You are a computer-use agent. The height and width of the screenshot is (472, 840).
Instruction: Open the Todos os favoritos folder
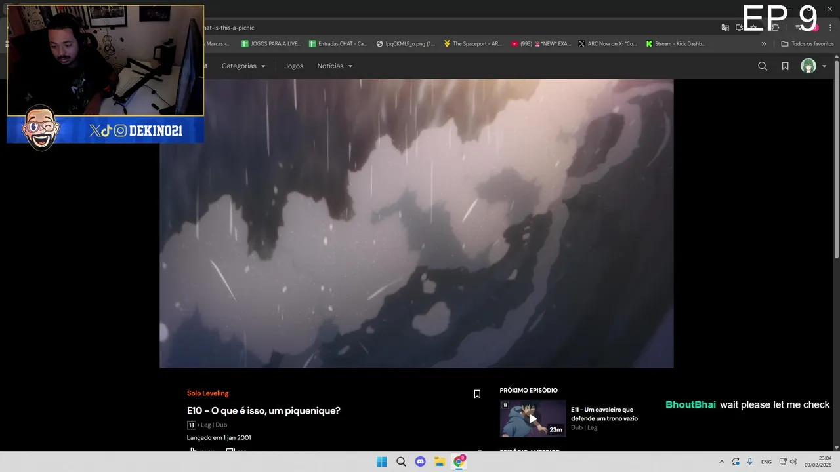pos(807,44)
